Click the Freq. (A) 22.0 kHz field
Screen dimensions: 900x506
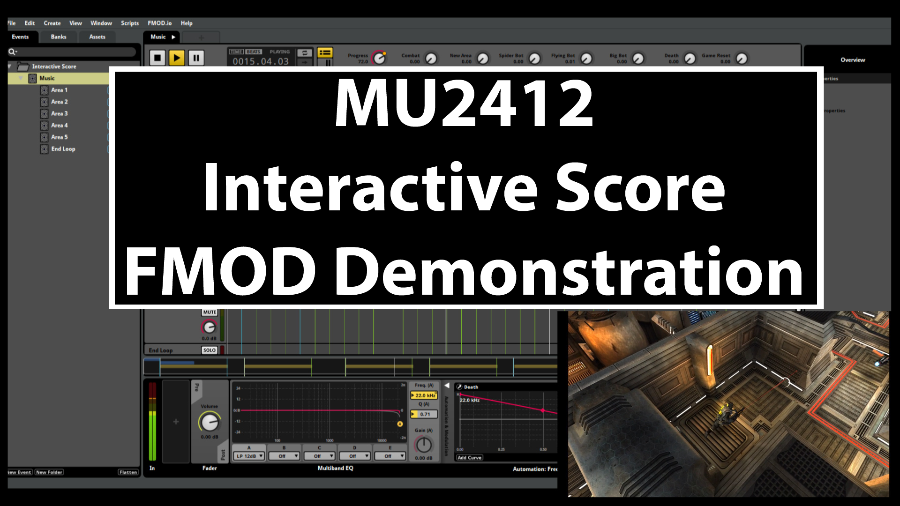[x=424, y=395]
